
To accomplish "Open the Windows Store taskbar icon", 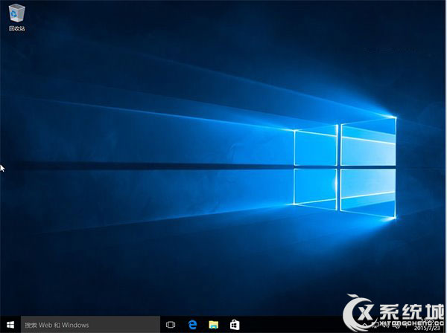I will (235, 325).
